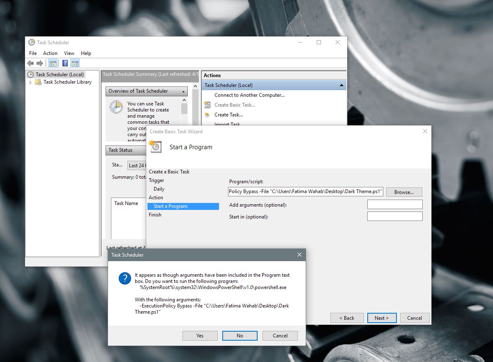Select the highlighted 'Start a Program' step
The image size is (493, 362).
tap(183, 206)
